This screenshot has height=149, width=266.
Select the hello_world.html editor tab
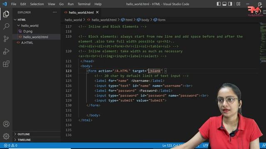(x=81, y=12)
